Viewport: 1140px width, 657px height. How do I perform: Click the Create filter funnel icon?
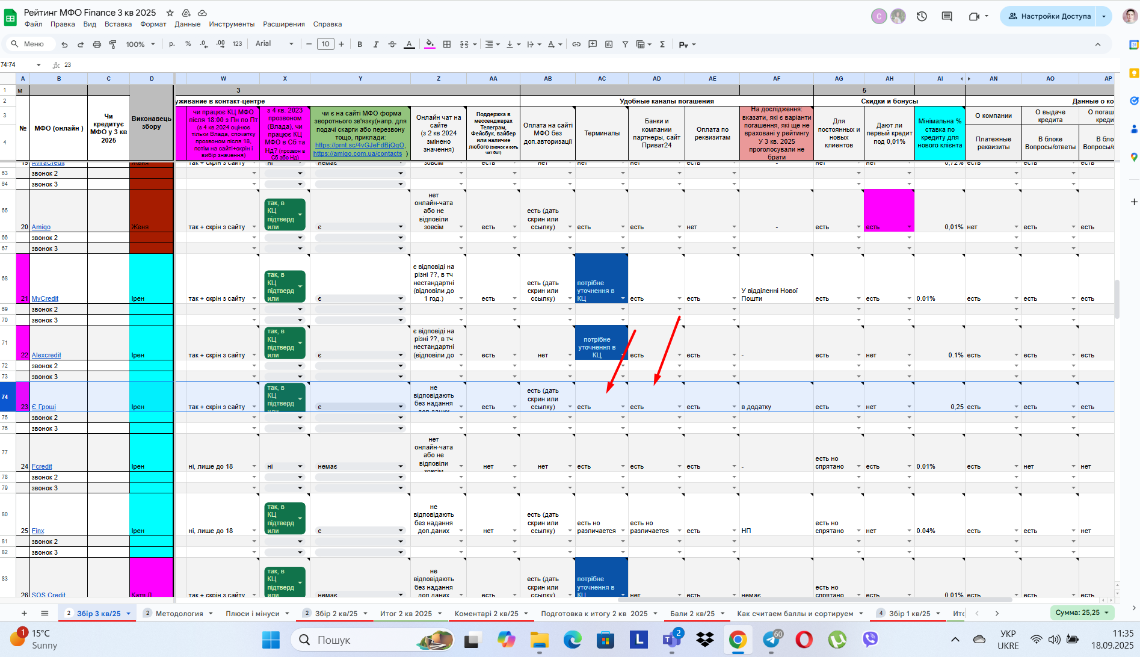pos(625,45)
